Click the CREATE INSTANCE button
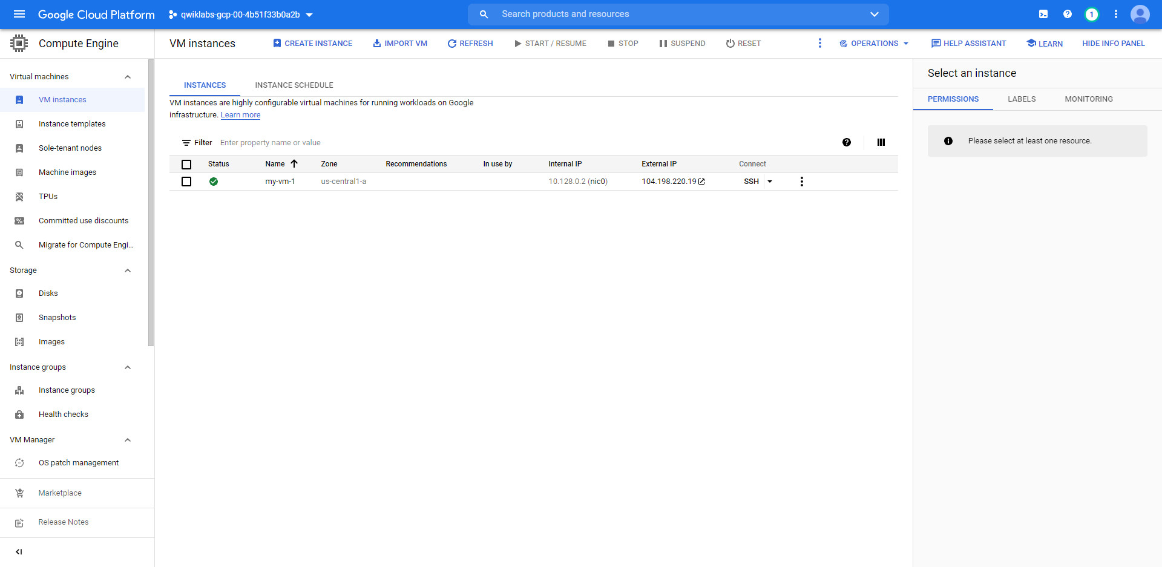Screen dimensions: 1162x567 tap(312, 43)
